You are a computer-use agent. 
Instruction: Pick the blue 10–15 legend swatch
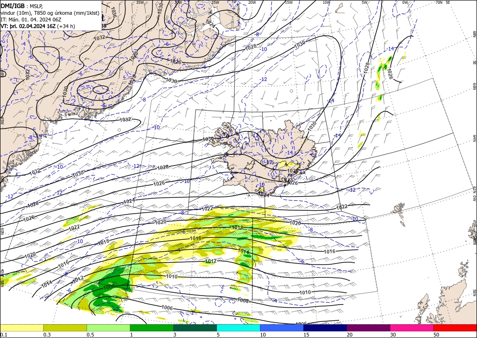(282, 328)
